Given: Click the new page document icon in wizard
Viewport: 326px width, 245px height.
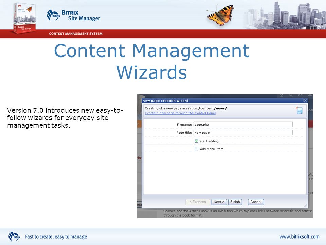Looking at the screenshot, I should click(x=300, y=110).
